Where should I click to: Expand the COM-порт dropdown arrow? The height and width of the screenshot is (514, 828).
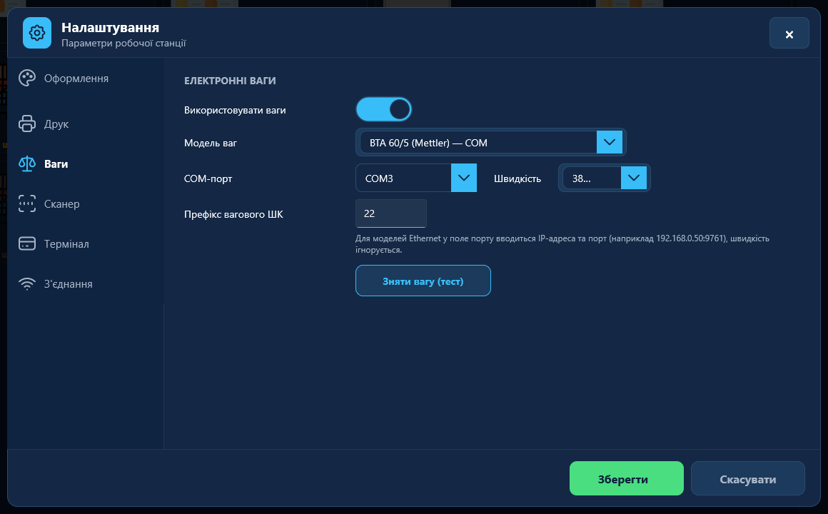tap(464, 178)
